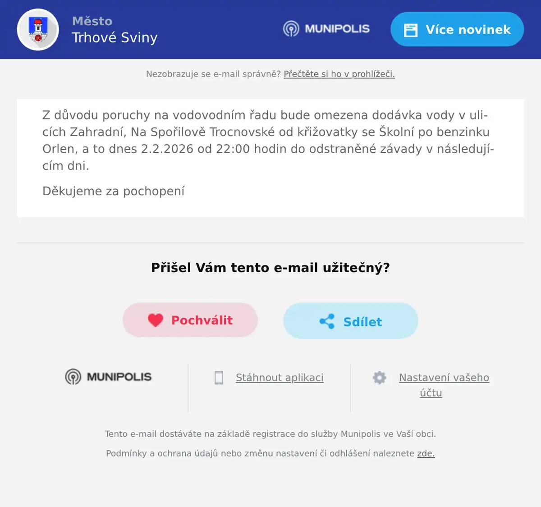
Task: Click the Přišel Vám tento e-mail užitečný heading
Action: pyautogui.click(x=270, y=267)
